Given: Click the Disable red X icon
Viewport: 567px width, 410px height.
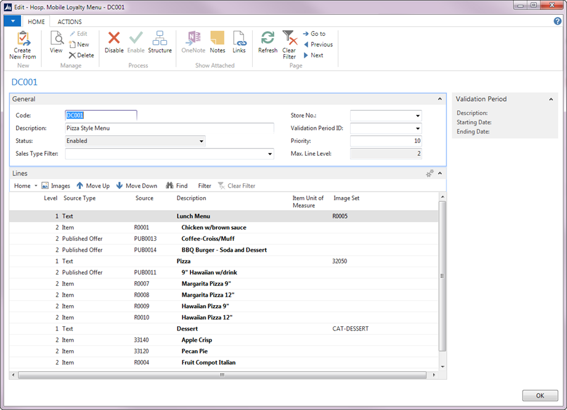Looking at the screenshot, I should click(114, 39).
